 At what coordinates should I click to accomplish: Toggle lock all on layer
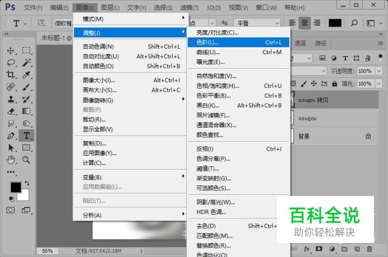(x=335, y=84)
